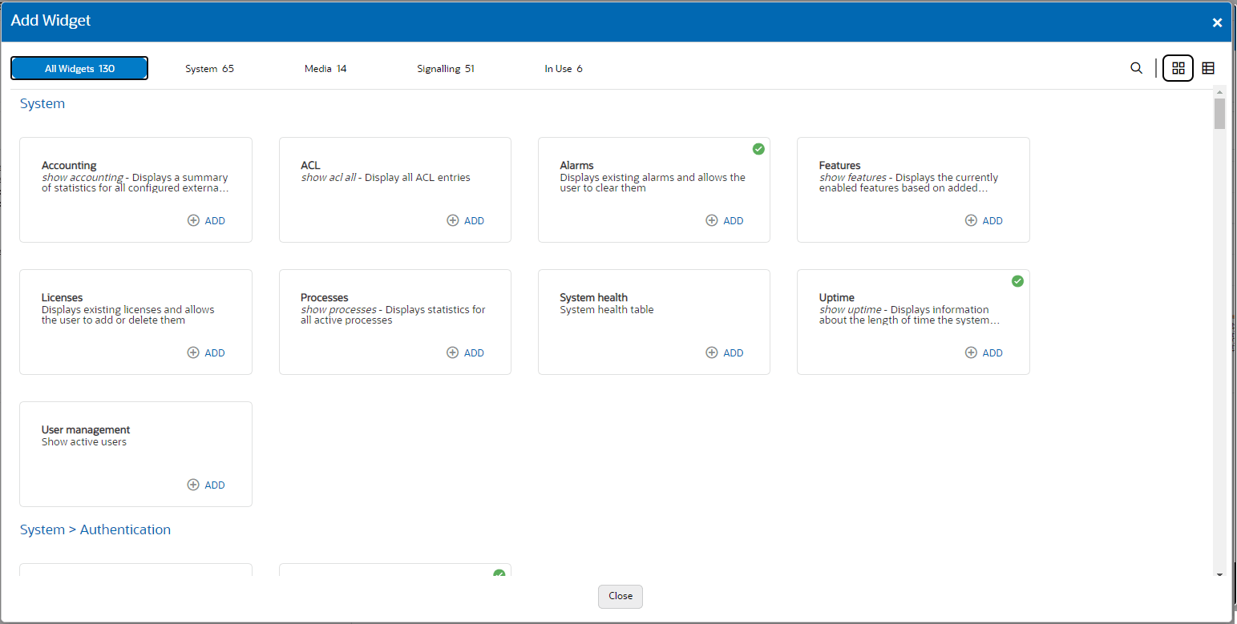Click the green in-use badge on Uptime
This screenshot has height=624, width=1237.
[x=1017, y=281]
